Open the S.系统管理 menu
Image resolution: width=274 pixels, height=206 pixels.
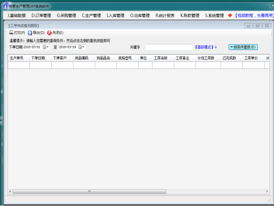(x=214, y=16)
